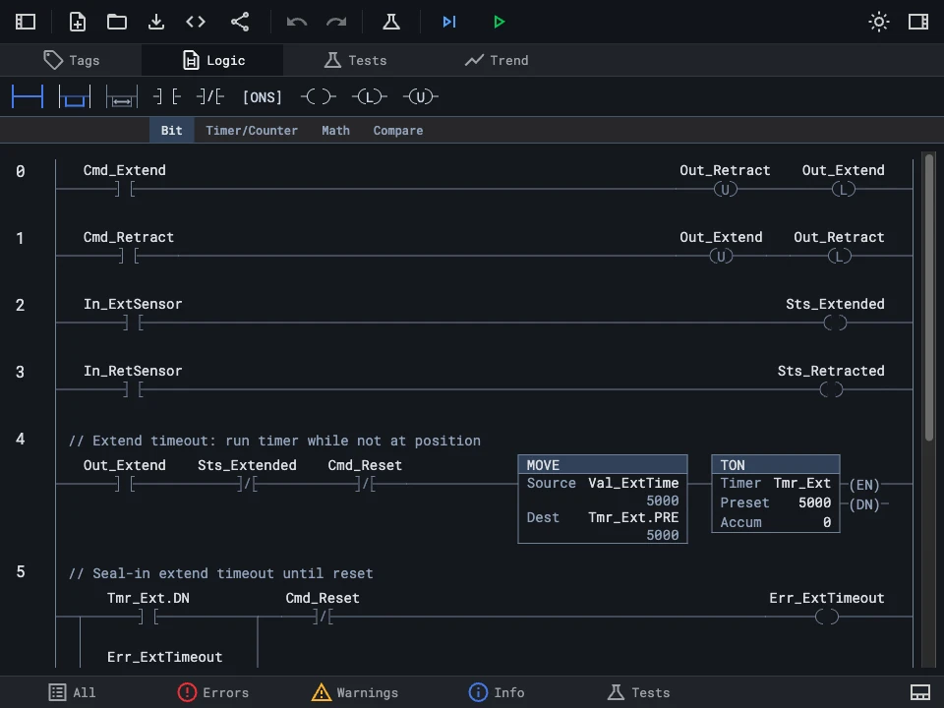Run the program with the green play icon
This screenshot has width=944, height=708.
tap(499, 22)
